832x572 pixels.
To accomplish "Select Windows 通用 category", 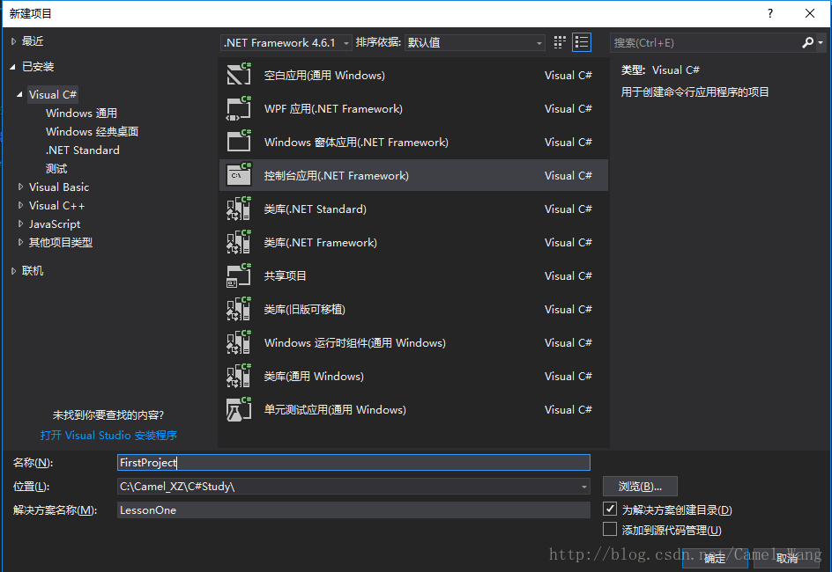I will (x=81, y=114).
